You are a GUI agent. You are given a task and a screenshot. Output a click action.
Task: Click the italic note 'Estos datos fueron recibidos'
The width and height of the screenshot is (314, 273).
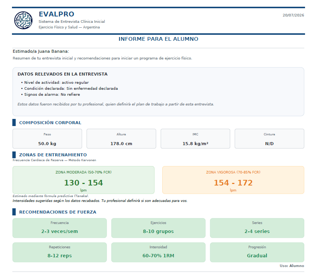pos(116,104)
